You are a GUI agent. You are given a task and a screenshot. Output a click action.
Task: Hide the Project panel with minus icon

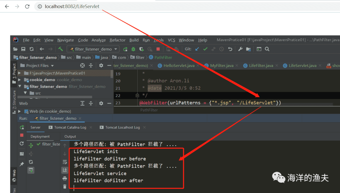point(109,65)
